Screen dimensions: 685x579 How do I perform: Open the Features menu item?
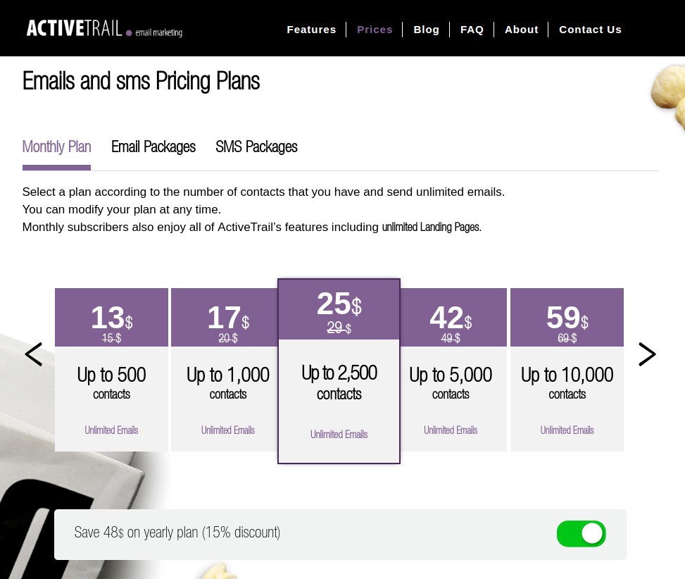click(311, 29)
